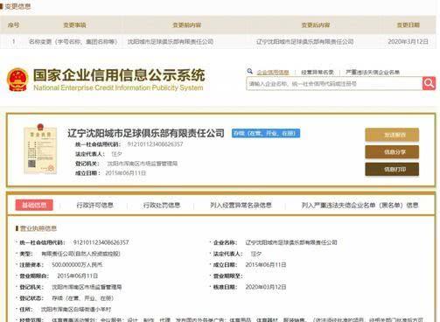Click the 2020年3月12日 change date cell

pos(408,42)
